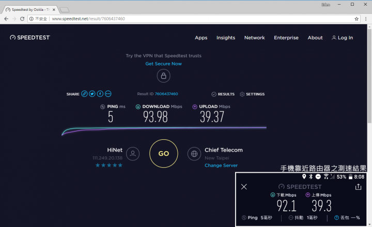Click the server globe icon
This screenshot has width=372, height=227.
(194, 154)
